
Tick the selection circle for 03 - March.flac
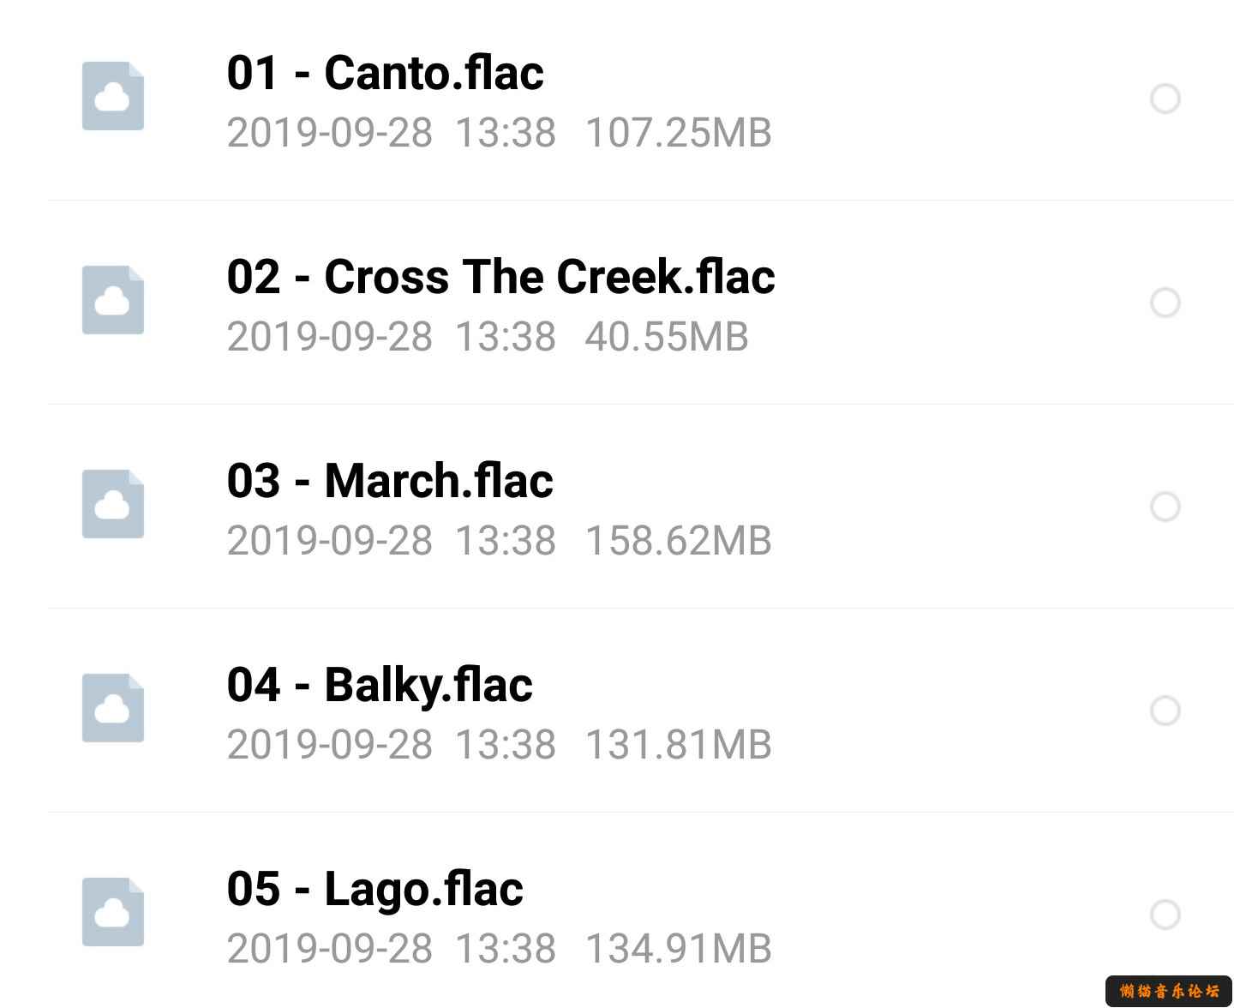(x=1165, y=507)
